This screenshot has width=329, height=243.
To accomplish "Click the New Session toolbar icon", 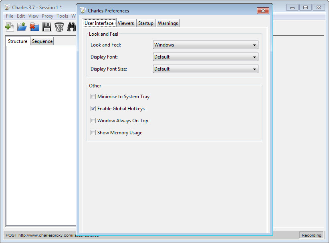I will tap(10, 27).
